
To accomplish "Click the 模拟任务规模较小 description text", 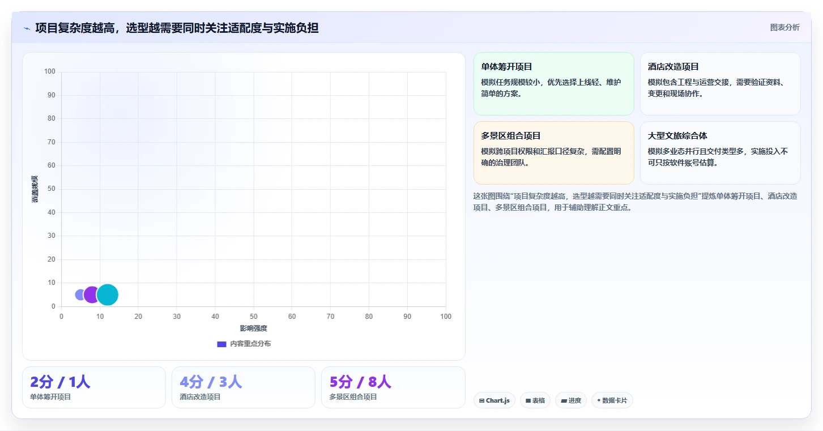I will (552, 88).
